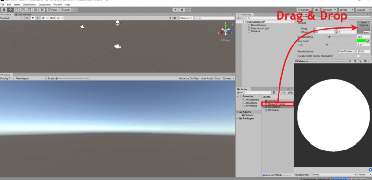Viewport: 372px width, 180px height.
Task: Pick Key Color with the eyedropper icon
Action: 368,41
